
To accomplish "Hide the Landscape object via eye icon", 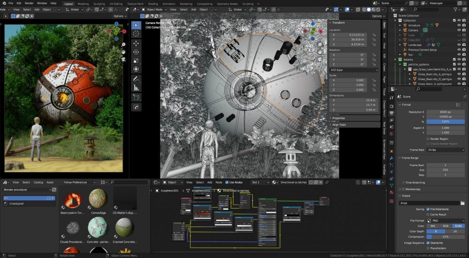I will click(x=459, y=45).
